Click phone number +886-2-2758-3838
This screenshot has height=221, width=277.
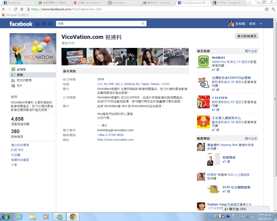[110, 135]
